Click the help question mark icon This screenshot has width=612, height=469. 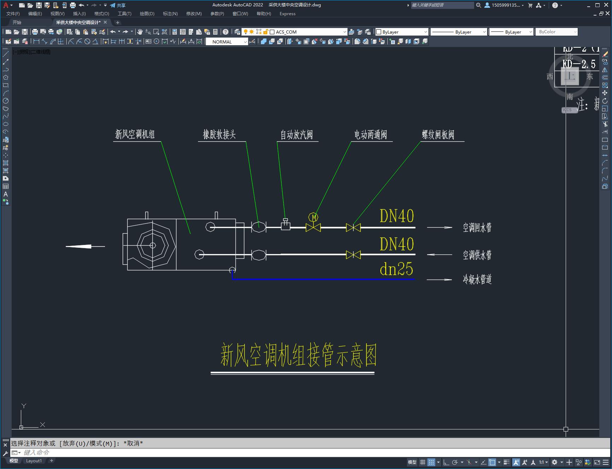[x=226, y=32]
